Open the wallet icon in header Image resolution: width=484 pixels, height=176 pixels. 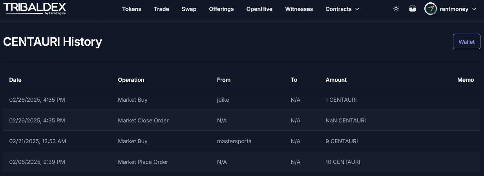click(412, 9)
